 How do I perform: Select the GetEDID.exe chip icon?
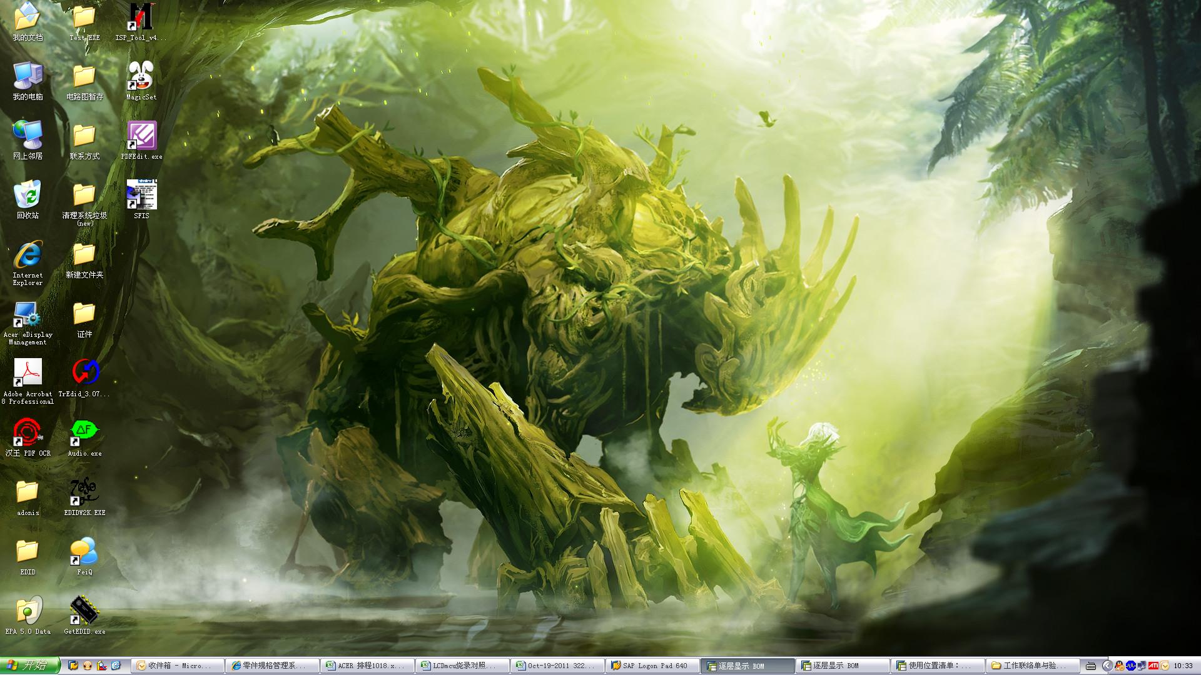tap(84, 616)
